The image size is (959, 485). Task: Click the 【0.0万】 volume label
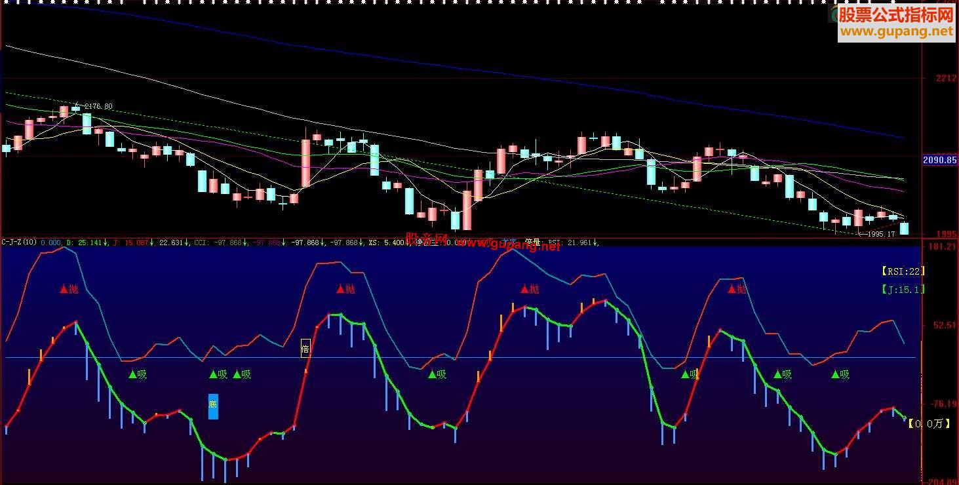click(930, 424)
